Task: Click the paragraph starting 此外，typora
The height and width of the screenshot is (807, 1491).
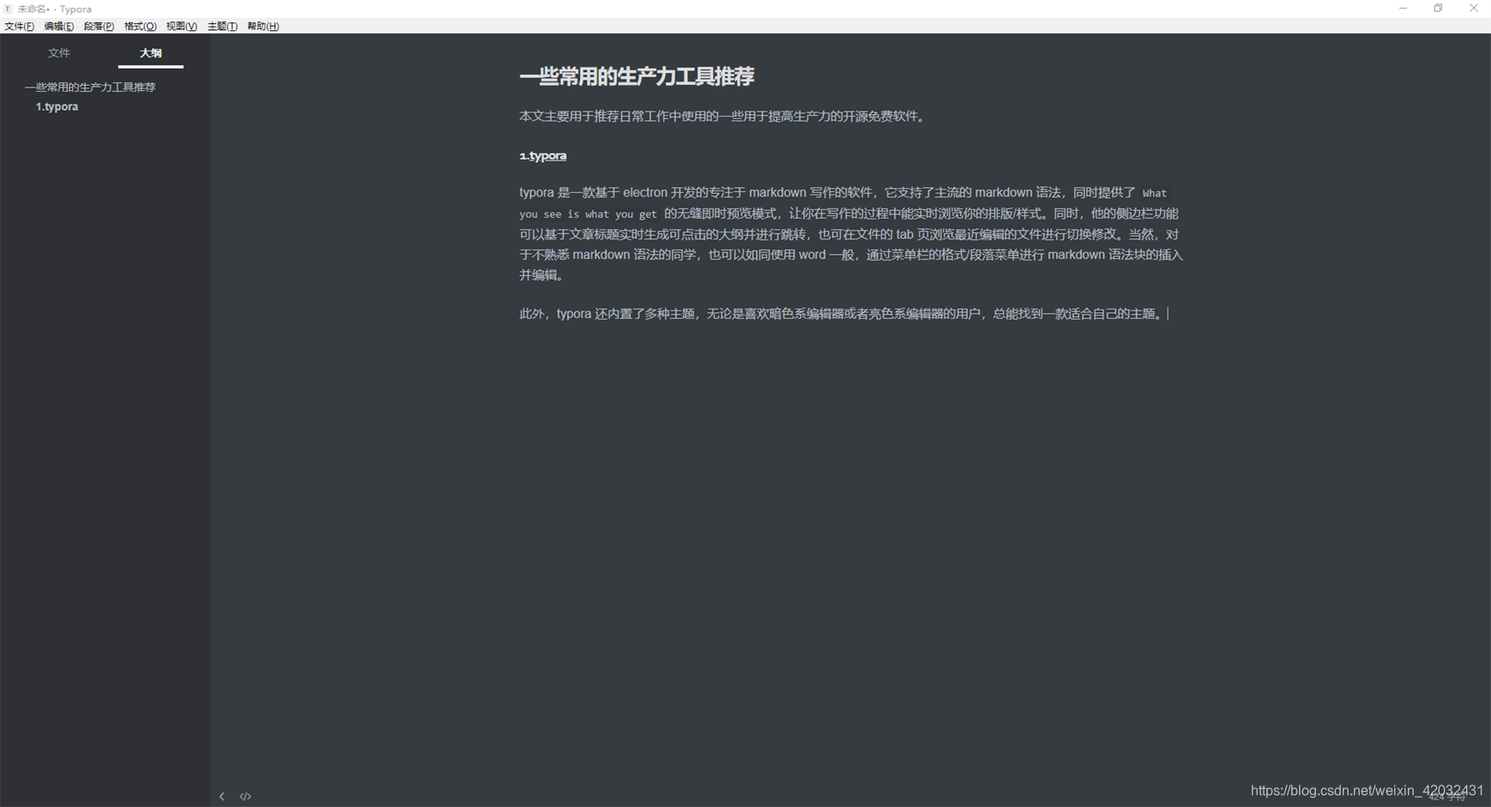Action: tap(845, 314)
